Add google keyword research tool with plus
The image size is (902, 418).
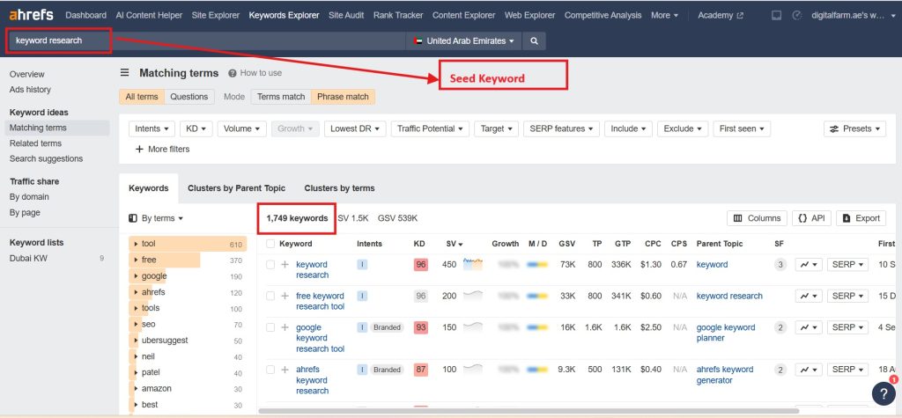click(285, 327)
